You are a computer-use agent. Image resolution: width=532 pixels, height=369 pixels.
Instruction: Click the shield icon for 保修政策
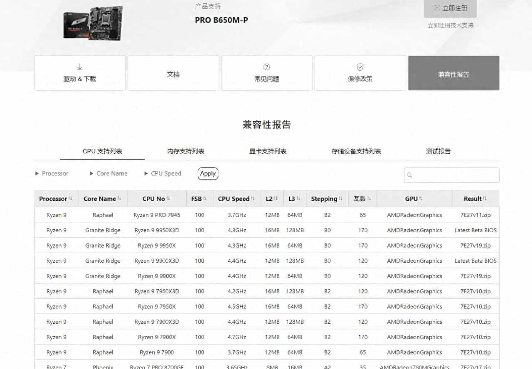pos(360,67)
